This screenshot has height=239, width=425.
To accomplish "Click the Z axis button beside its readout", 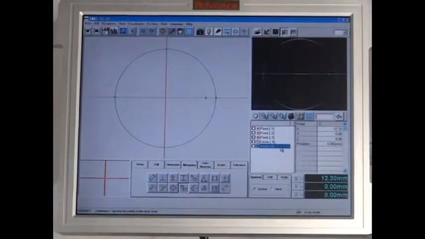I will (297, 195).
